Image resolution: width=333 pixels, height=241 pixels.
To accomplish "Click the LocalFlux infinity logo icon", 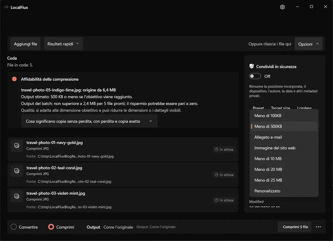I will 6,7.
